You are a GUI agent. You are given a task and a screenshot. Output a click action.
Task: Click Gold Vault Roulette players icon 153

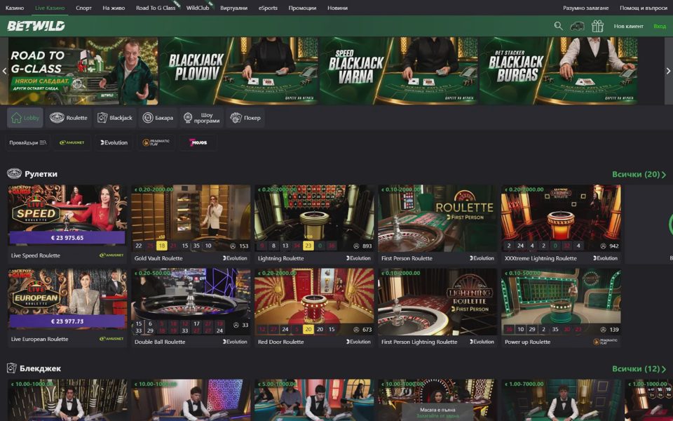point(233,246)
